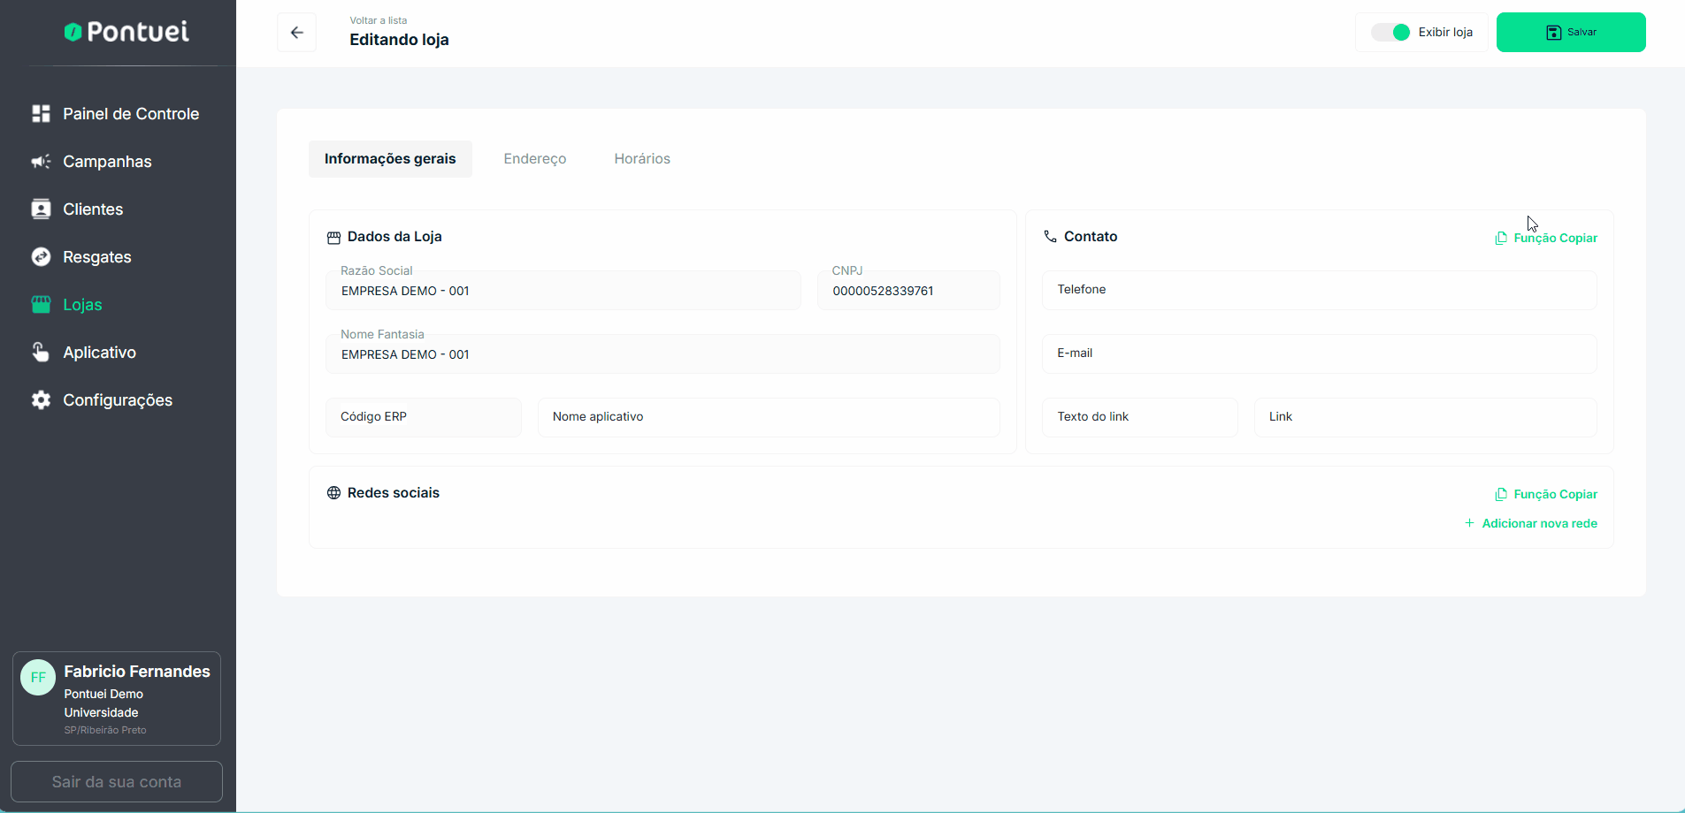Open Campanhas megaphone icon in sidebar
This screenshot has height=813, width=1685.
tap(41, 162)
